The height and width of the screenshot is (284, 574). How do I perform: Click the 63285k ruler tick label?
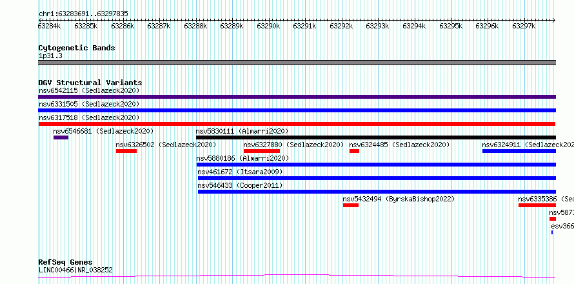pyautogui.click(x=86, y=26)
